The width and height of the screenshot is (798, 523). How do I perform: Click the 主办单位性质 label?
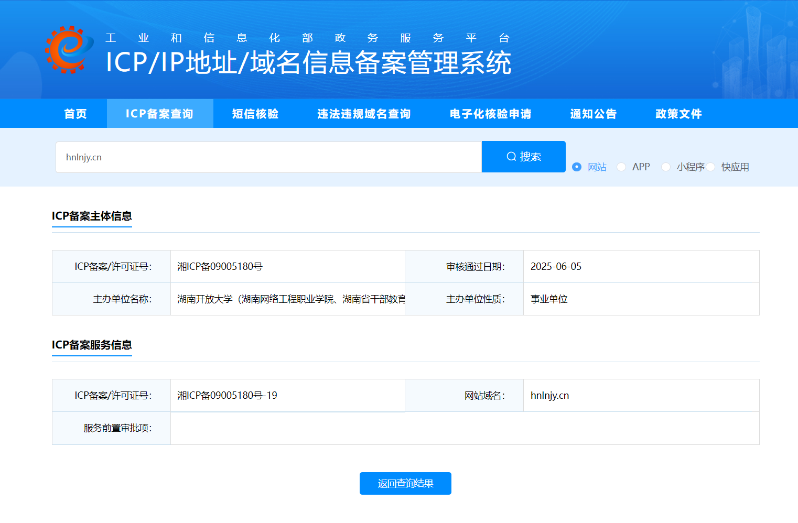coord(476,299)
